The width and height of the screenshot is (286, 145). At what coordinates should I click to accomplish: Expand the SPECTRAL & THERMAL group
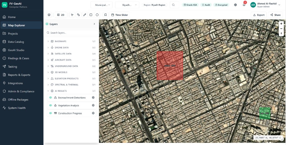pos(48,84)
